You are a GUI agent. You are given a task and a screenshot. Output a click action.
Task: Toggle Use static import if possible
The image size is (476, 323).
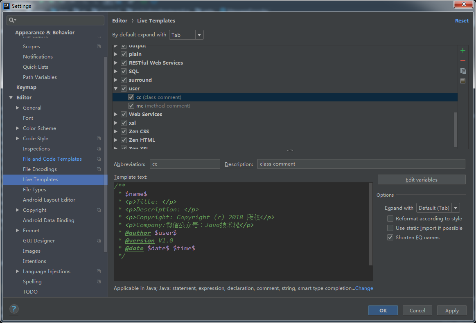tap(390, 228)
